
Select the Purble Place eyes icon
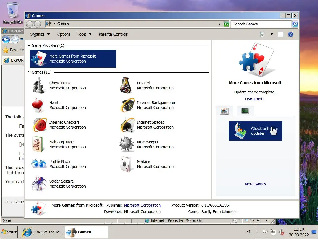click(39, 164)
